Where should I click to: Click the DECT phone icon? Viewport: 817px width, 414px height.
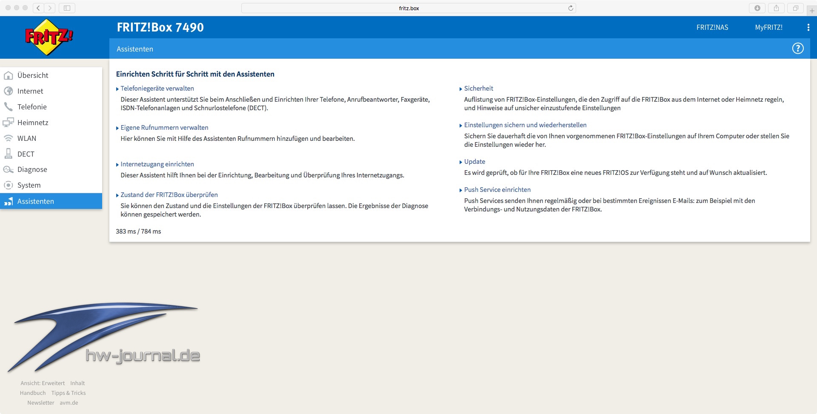(9, 154)
